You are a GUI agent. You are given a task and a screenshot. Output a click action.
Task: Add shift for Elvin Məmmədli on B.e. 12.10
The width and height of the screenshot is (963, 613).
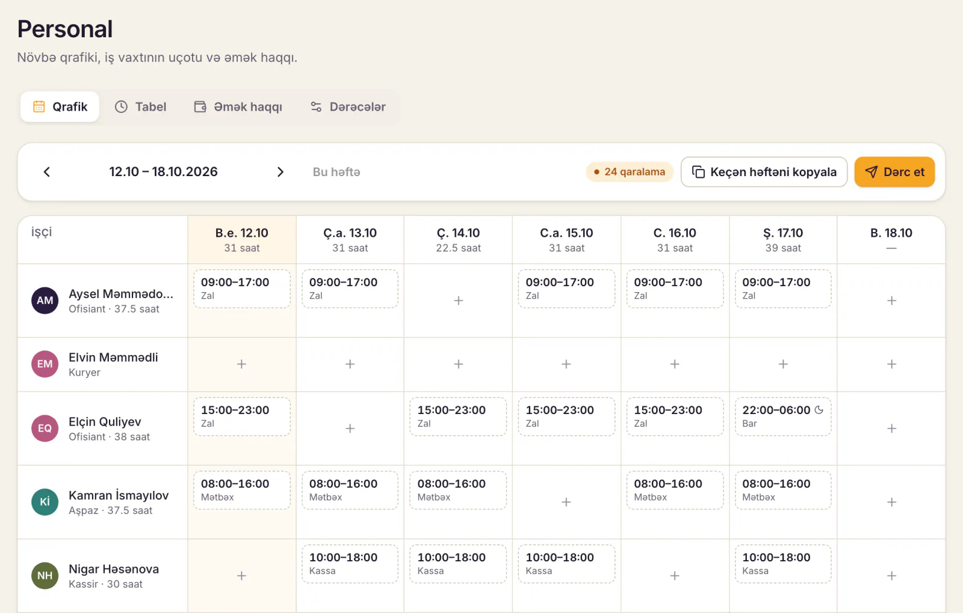point(241,364)
